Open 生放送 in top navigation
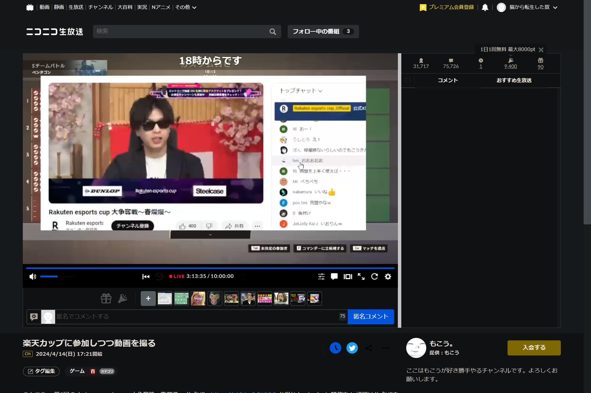Image resolution: width=591 pixels, height=393 pixels. (76, 7)
